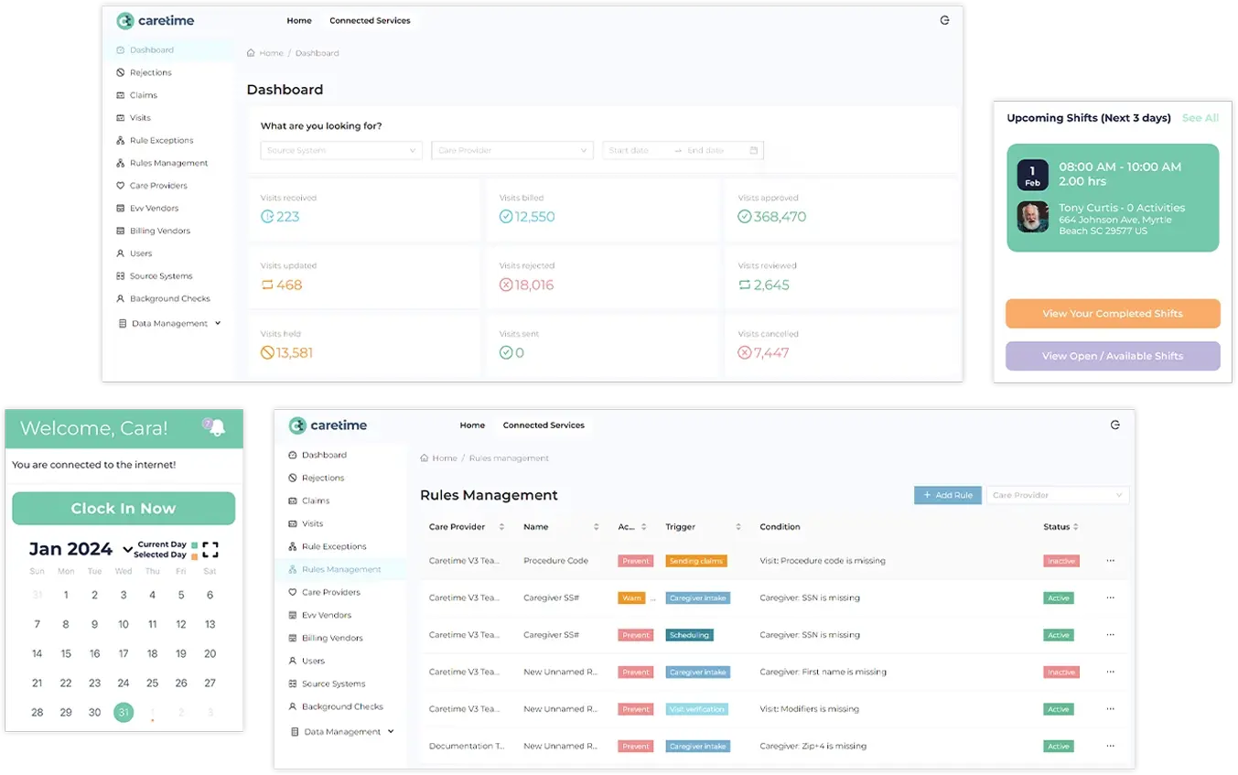Click the Warn action tag
The height and width of the screenshot is (775, 1238).
631,598
